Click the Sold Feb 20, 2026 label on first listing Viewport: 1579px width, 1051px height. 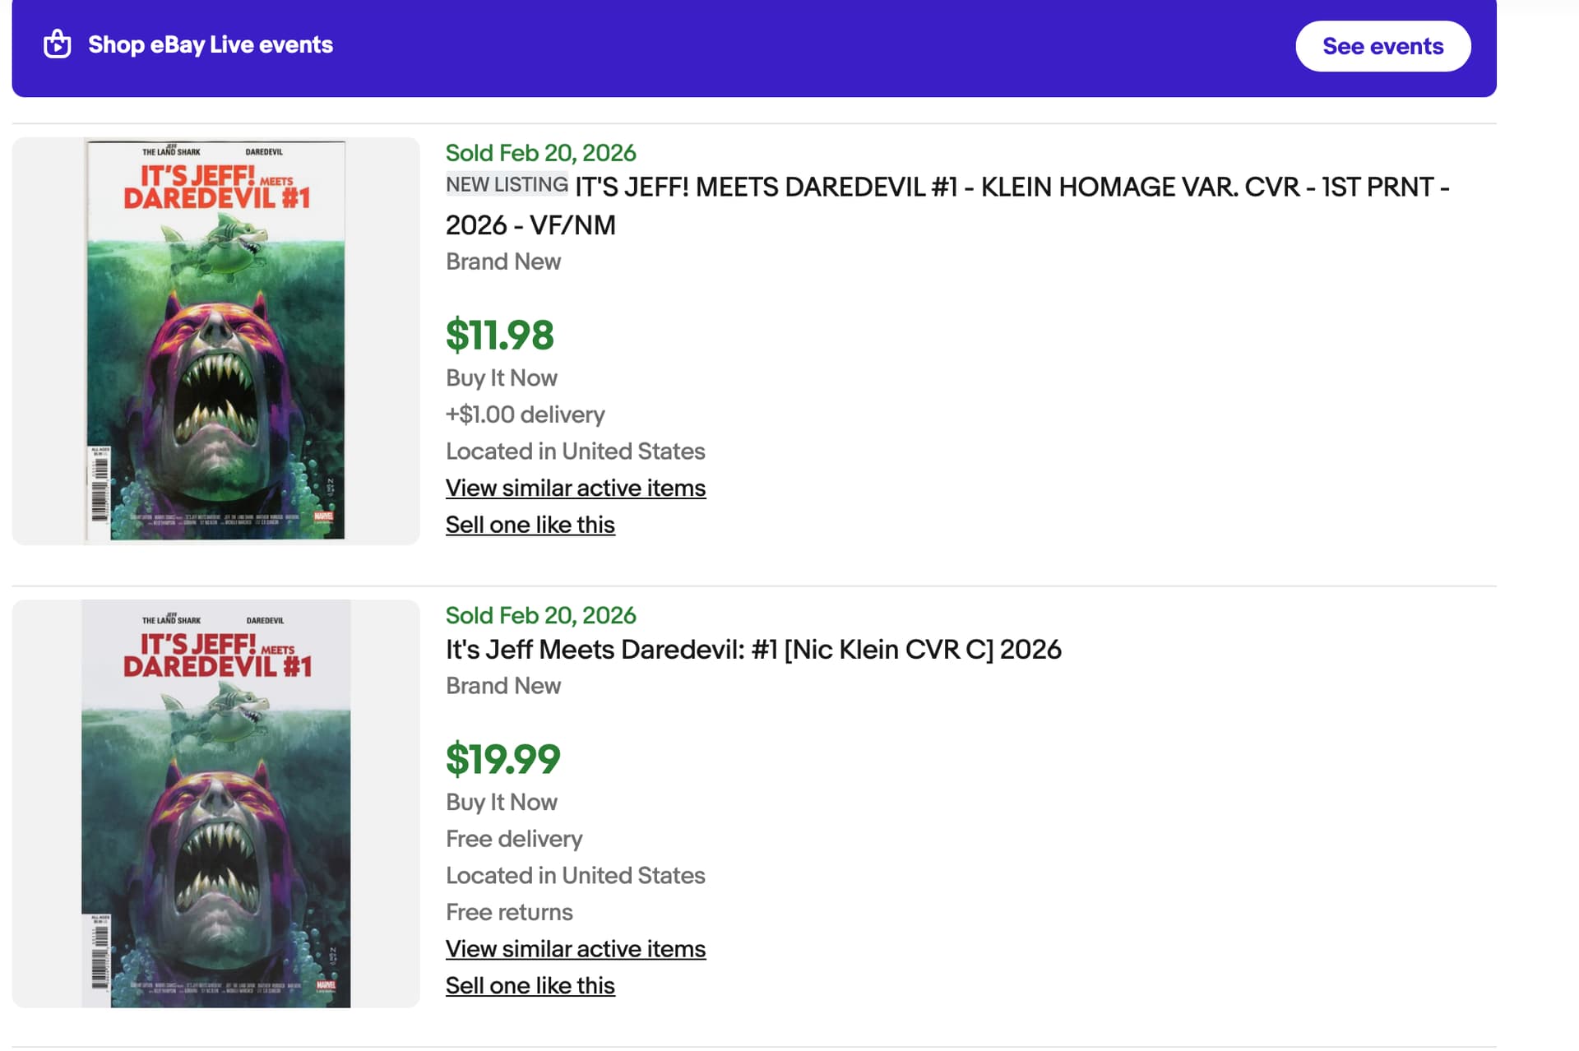tap(540, 153)
